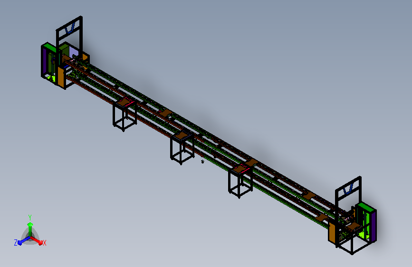Select the purple panel on the upper-left lift cabinet

pyautogui.click(x=44, y=61)
